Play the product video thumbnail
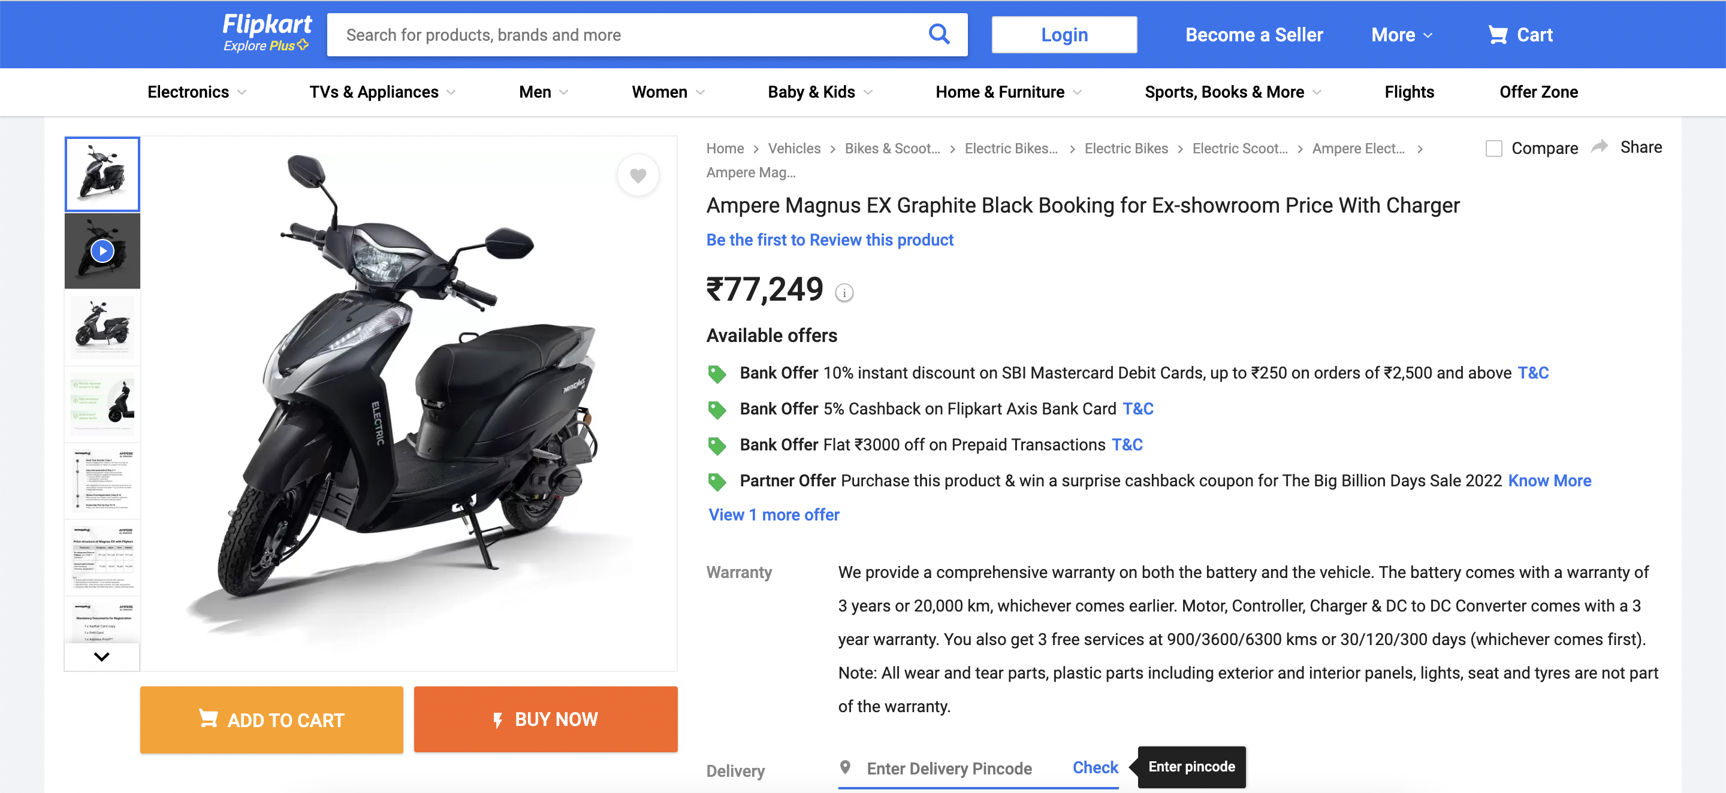Viewport: 1726px width, 793px height. (x=102, y=251)
